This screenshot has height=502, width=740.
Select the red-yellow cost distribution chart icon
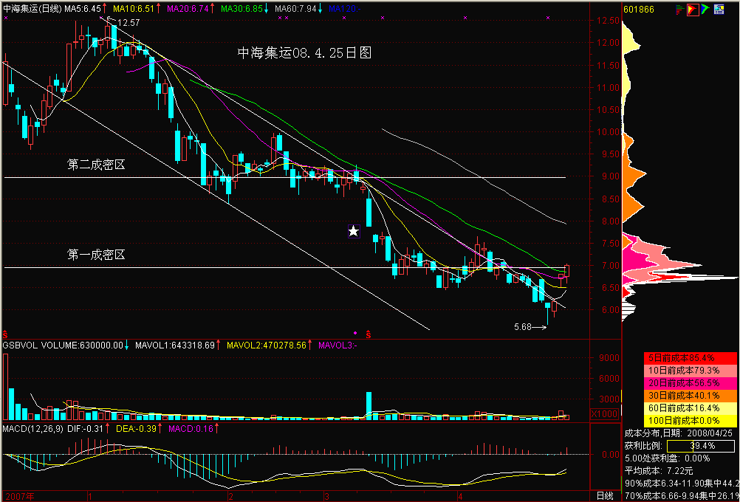pyautogui.click(x=693, y=9)
